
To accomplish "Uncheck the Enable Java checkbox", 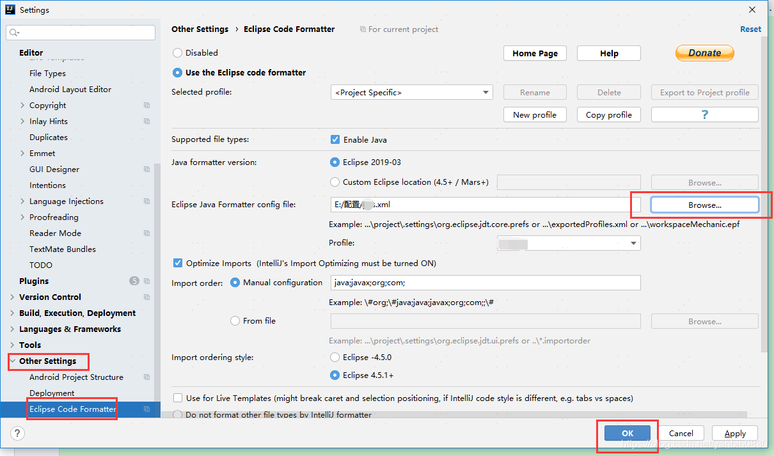I will [x=334, y=139].
